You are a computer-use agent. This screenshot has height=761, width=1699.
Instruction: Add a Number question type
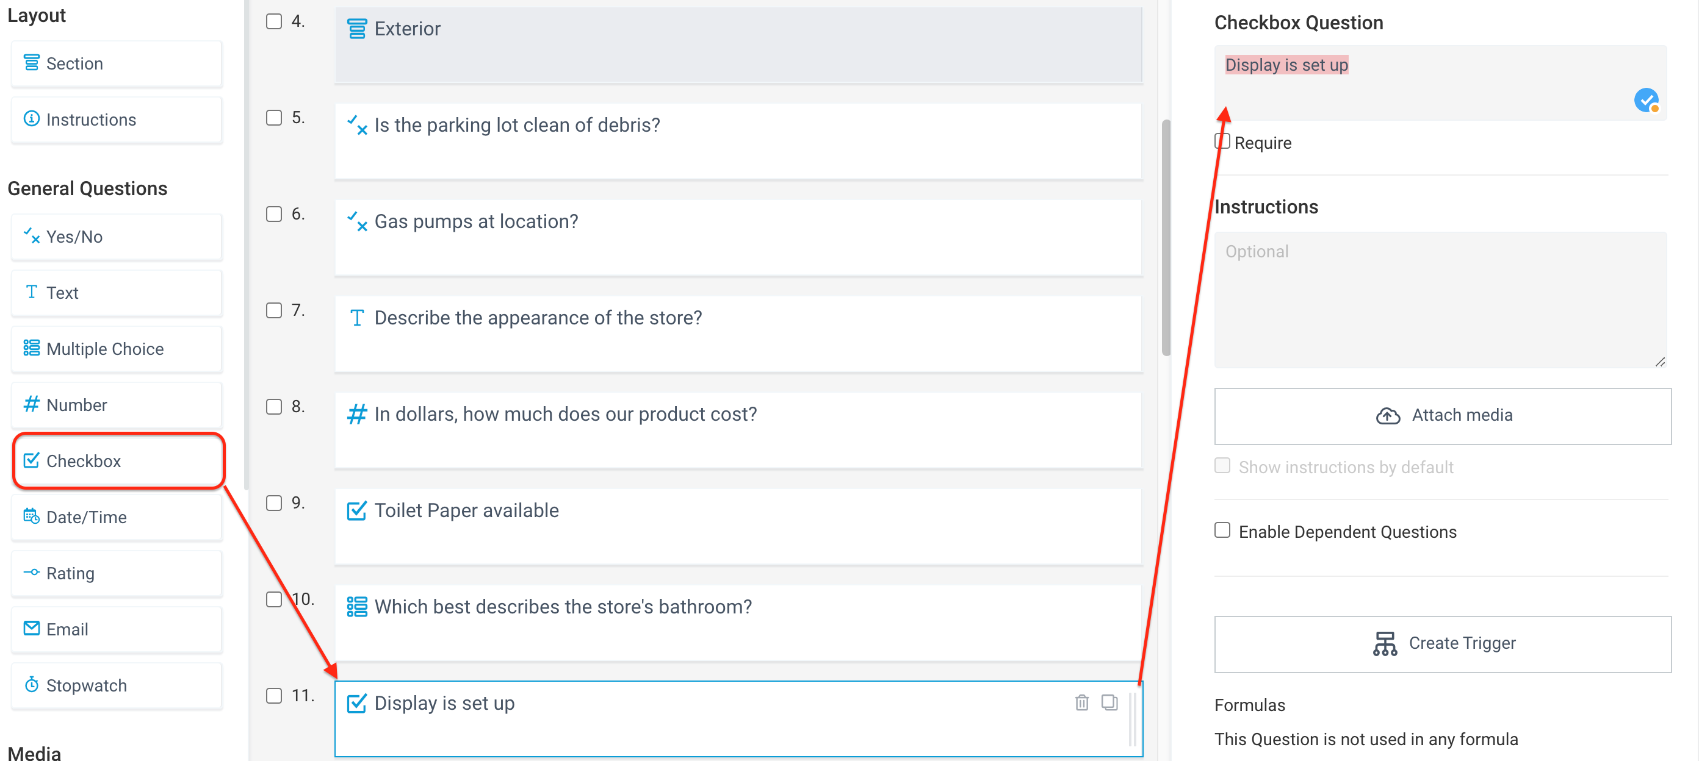point(117,404)
